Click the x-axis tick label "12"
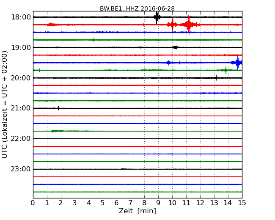275x220 pixels. click(200, 203)
